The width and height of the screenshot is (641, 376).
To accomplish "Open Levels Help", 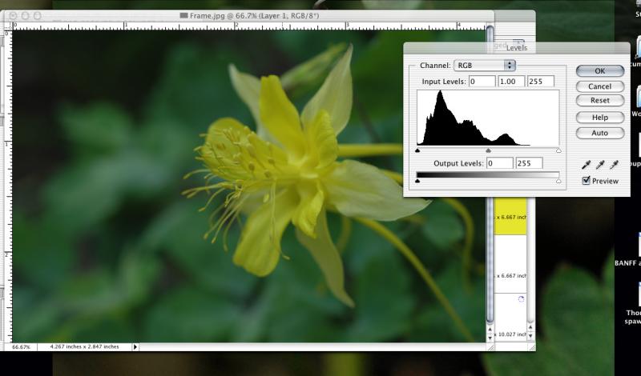I will coord(599,118).
